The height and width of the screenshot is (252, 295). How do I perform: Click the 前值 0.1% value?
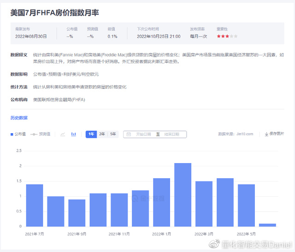coord(112,36)
